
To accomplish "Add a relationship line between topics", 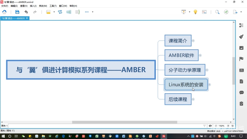I will point(60,12).
